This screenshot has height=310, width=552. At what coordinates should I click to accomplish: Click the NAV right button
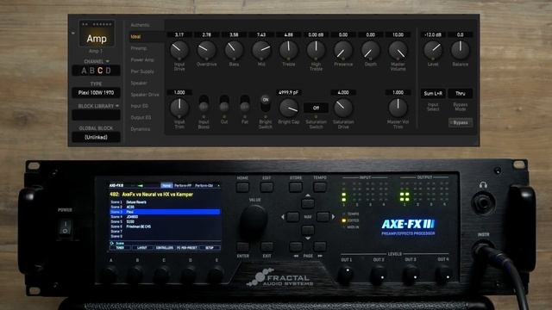point(323,217)
